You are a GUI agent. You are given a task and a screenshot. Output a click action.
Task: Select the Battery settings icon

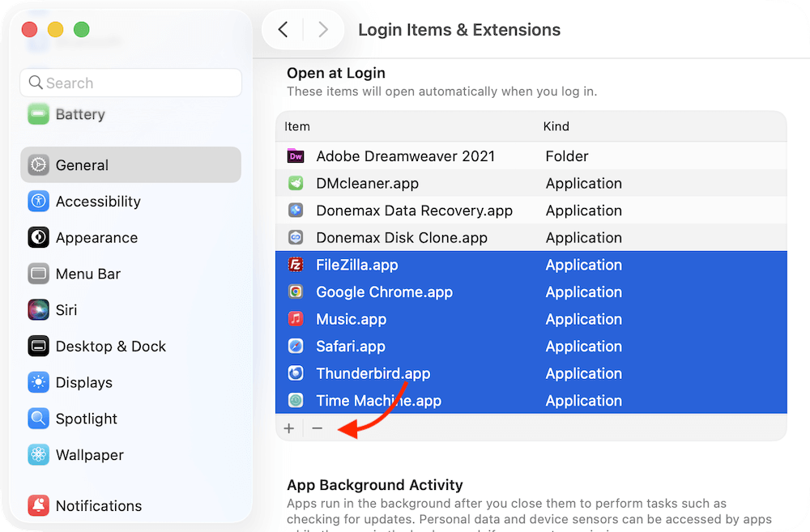[38, 114]
